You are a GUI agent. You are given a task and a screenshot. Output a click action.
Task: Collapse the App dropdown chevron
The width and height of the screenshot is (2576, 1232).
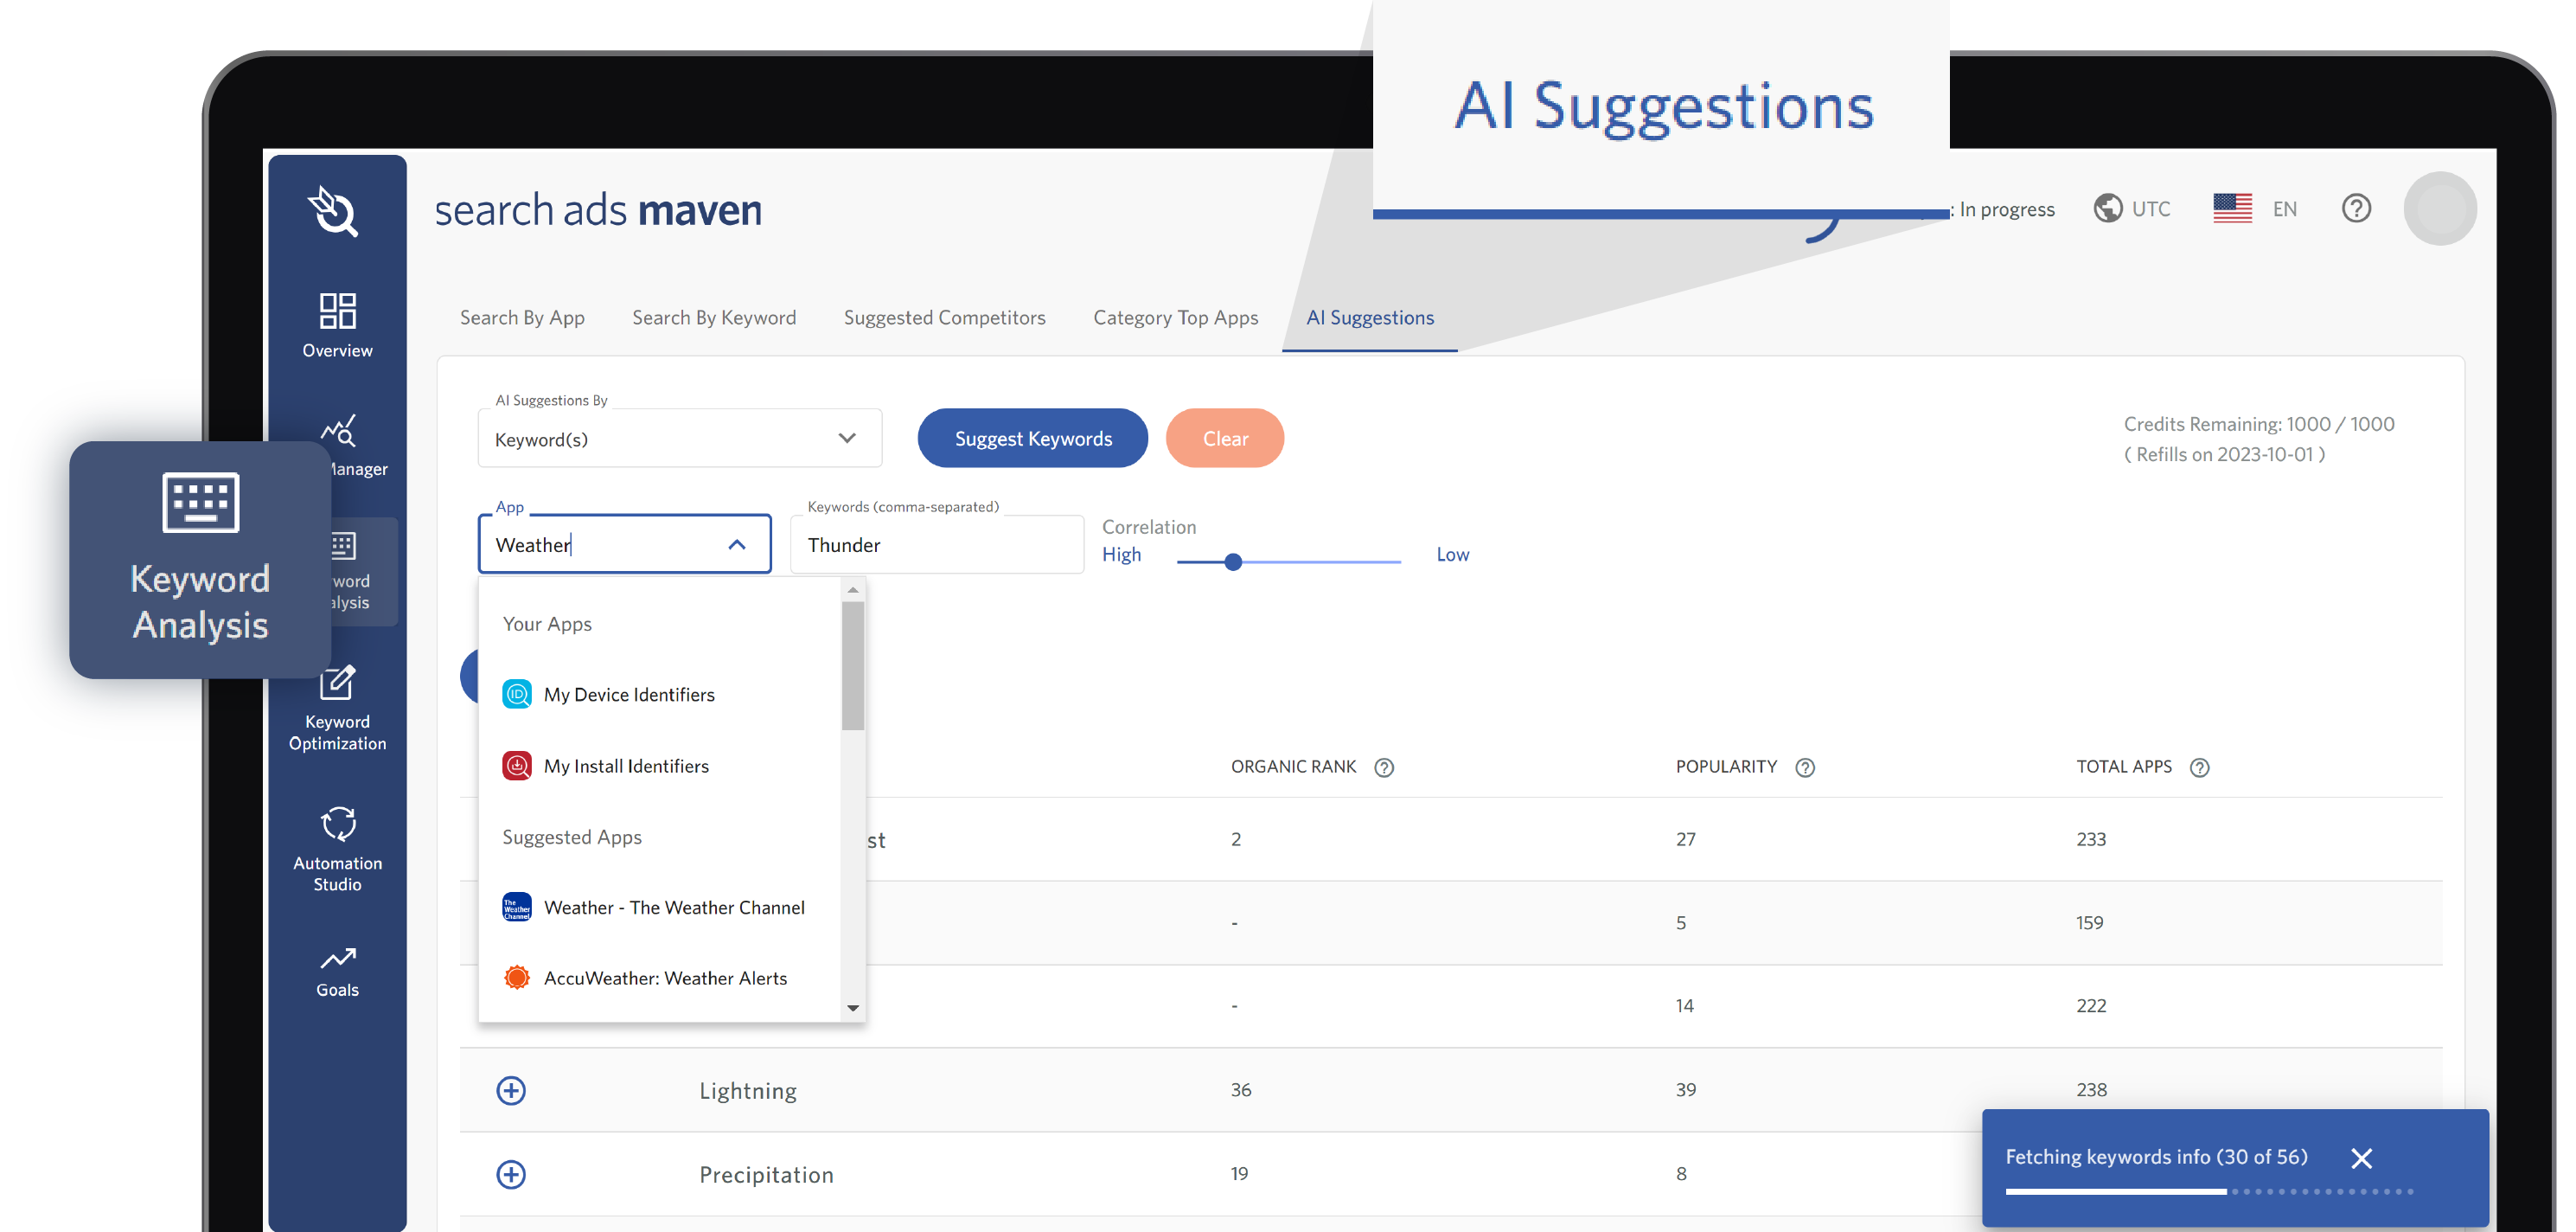pos(737,544)
